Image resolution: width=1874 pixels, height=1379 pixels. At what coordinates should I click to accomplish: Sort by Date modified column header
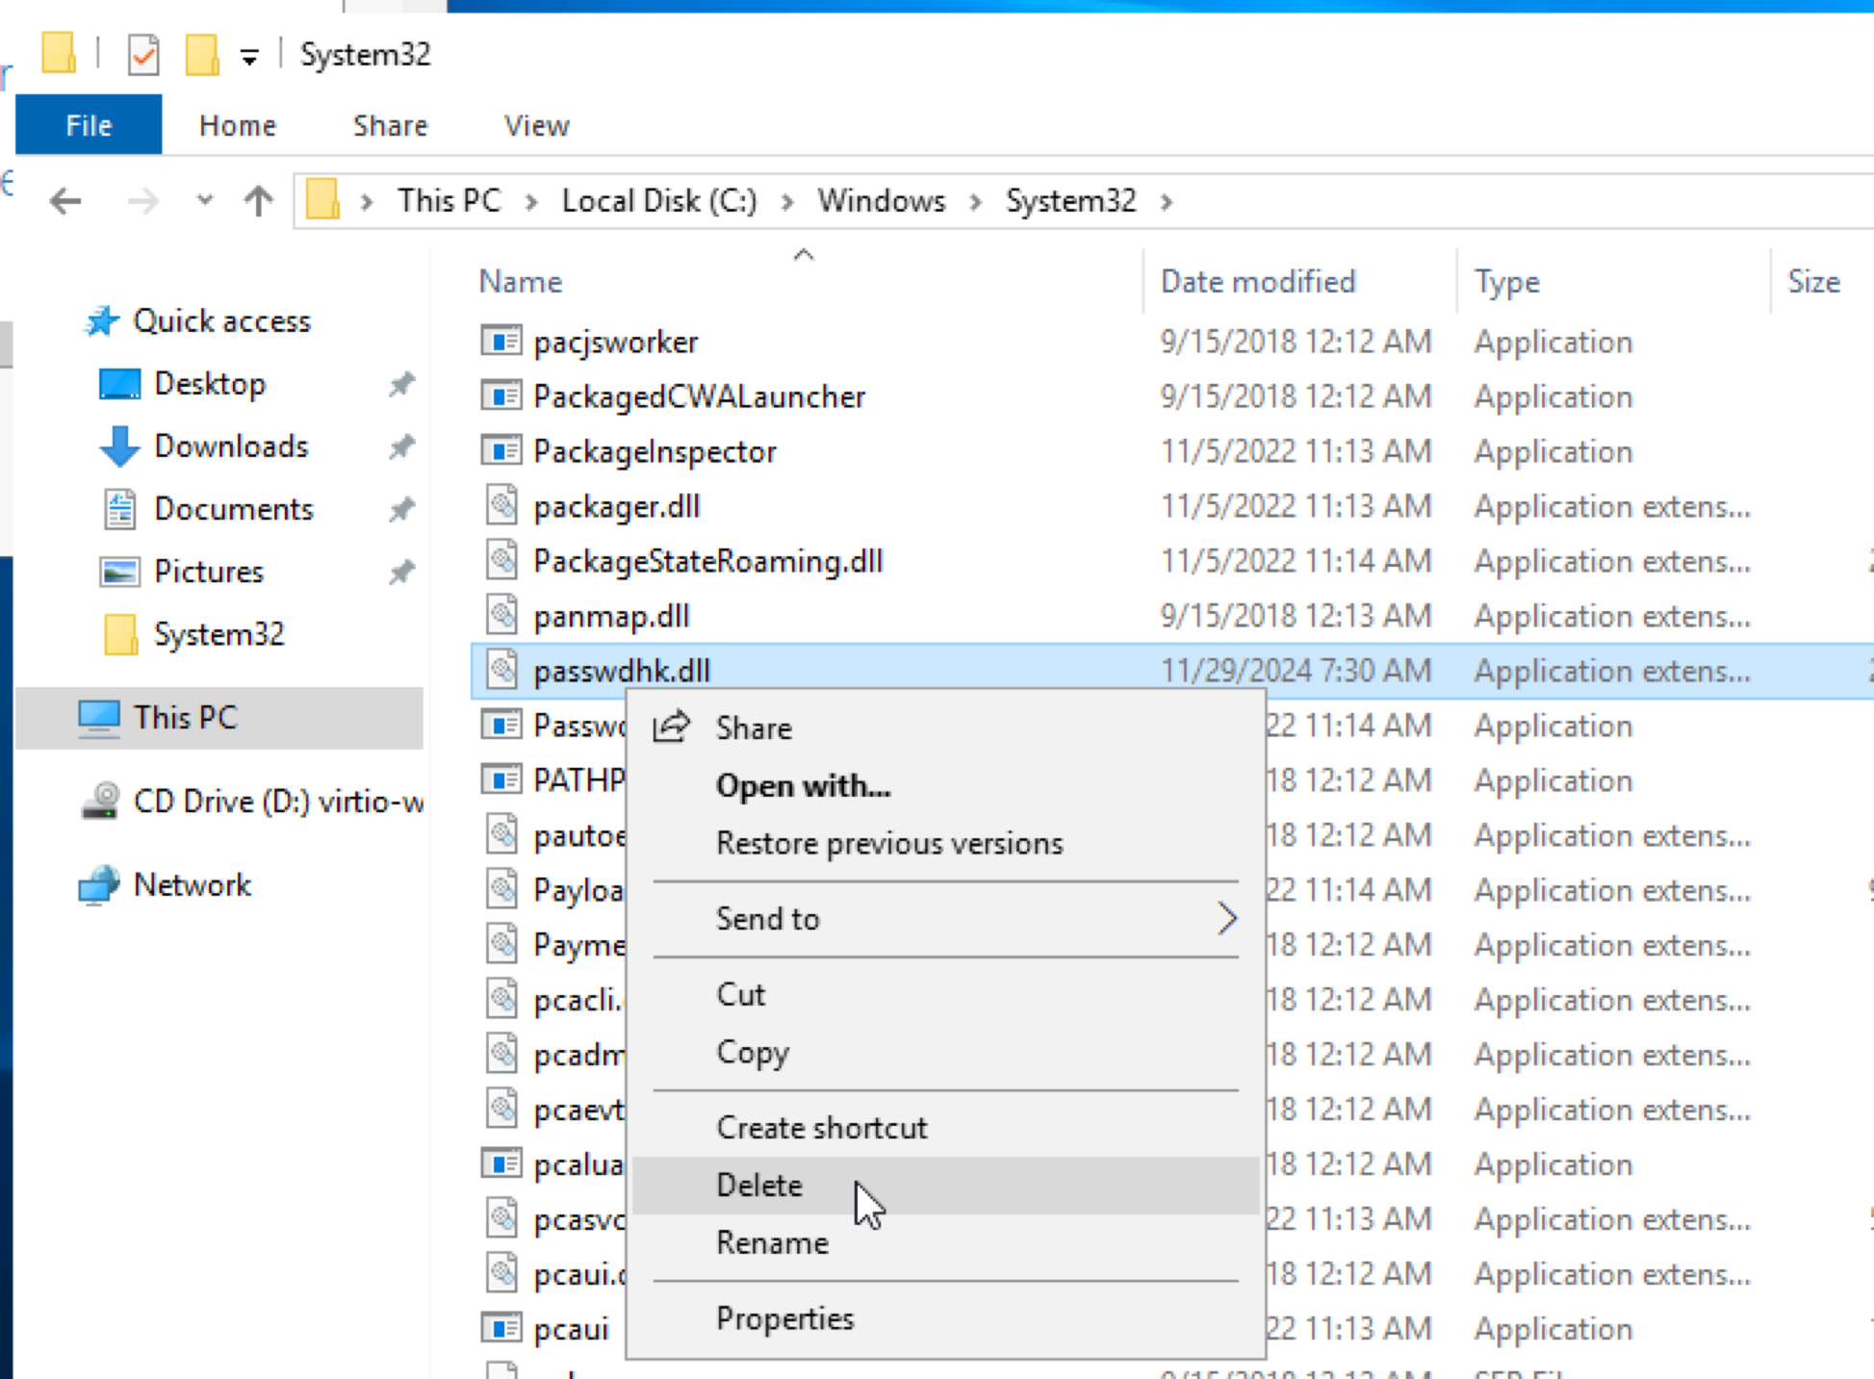tap(1257, 282)
